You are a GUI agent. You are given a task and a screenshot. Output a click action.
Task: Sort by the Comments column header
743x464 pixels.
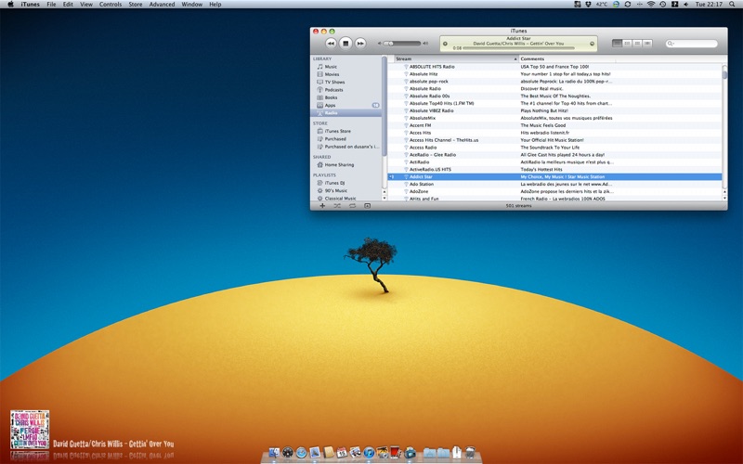tap(567, 59)
